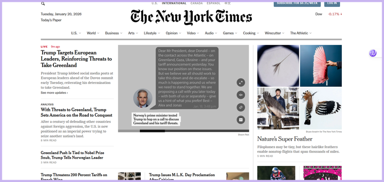This screenshot has height=182, width=384.
Task: Switch to the Canada edition
Action: [x=196, y=3]
